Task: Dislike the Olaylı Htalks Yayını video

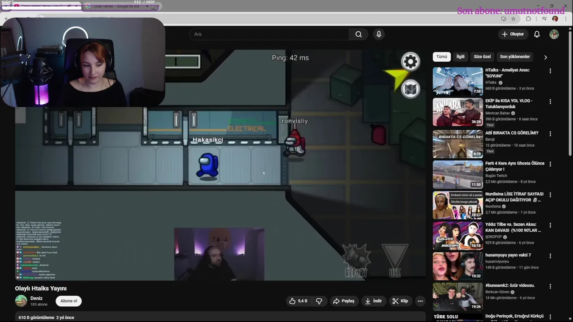Action: pyautogui.click(x=319, y=301)
